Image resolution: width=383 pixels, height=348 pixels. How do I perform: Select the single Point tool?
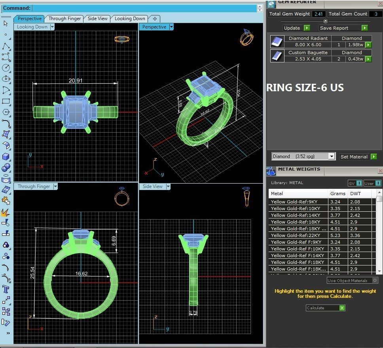point(6,35)
